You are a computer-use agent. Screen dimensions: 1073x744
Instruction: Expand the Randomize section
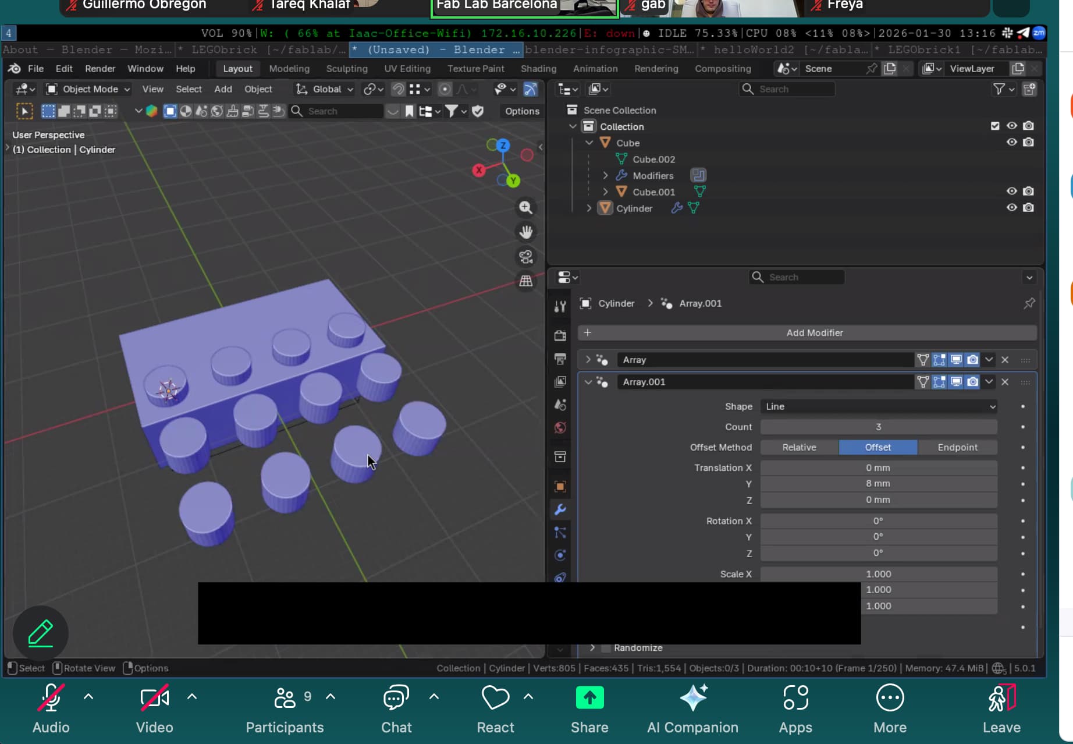(x=592, y=647)
